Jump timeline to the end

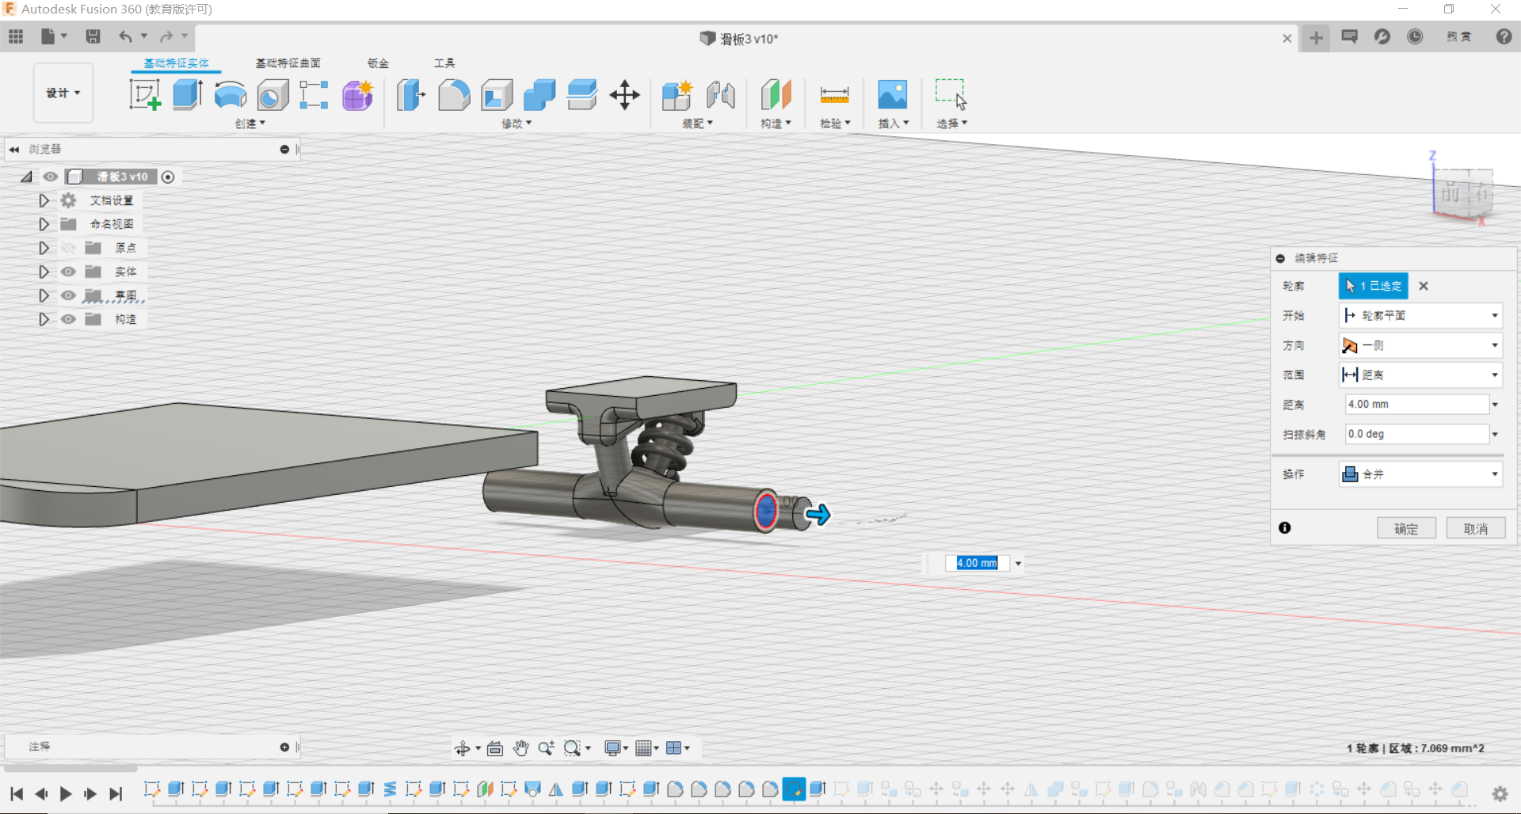pos(116,793)
